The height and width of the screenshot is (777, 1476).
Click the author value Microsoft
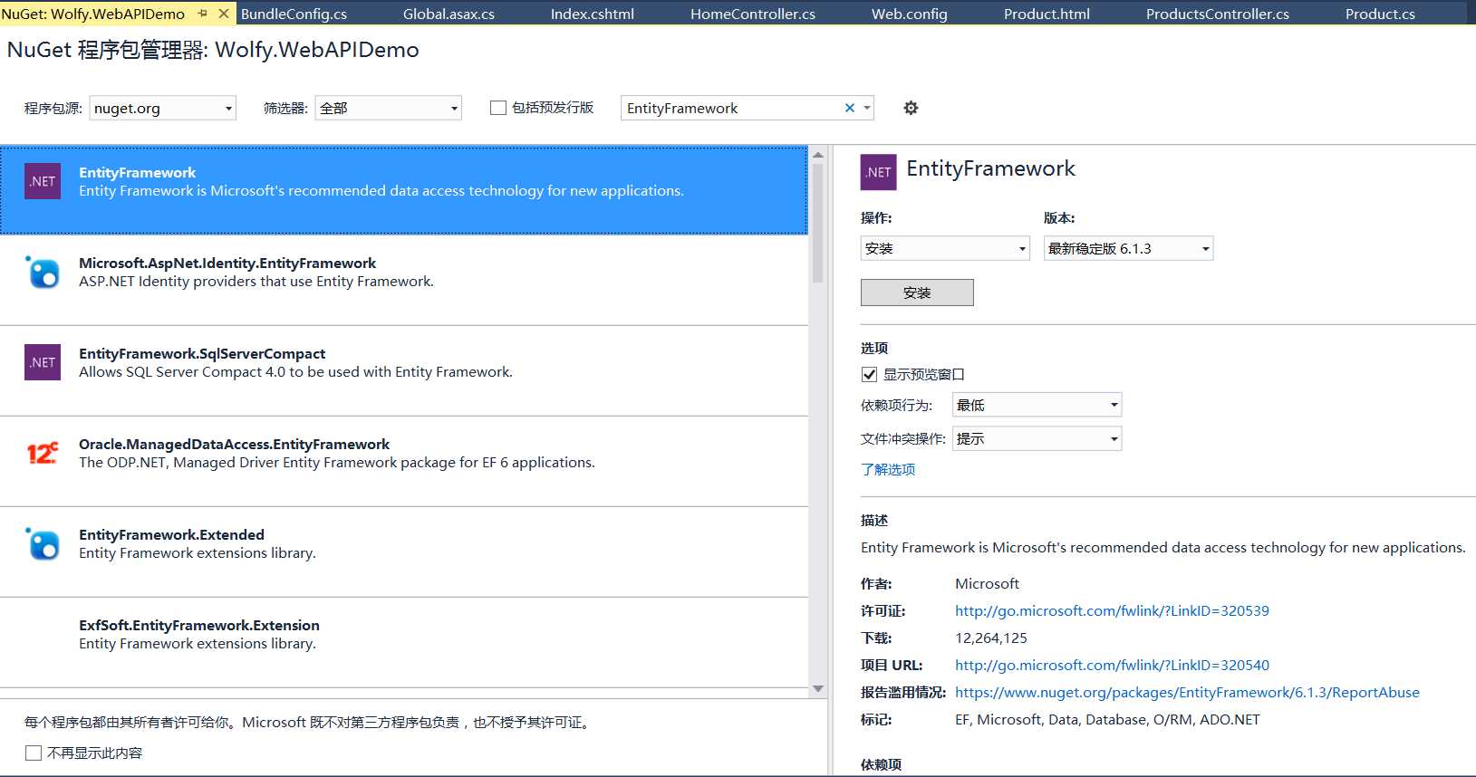(x=987, y=583)
